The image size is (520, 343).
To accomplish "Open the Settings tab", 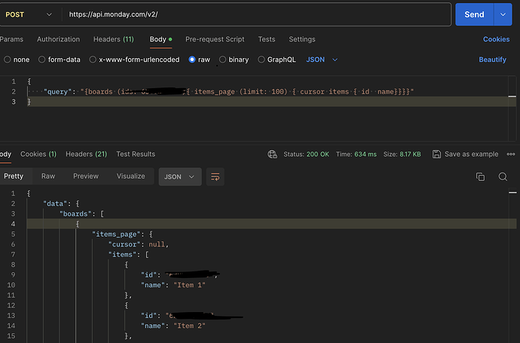I will point(301,39).
